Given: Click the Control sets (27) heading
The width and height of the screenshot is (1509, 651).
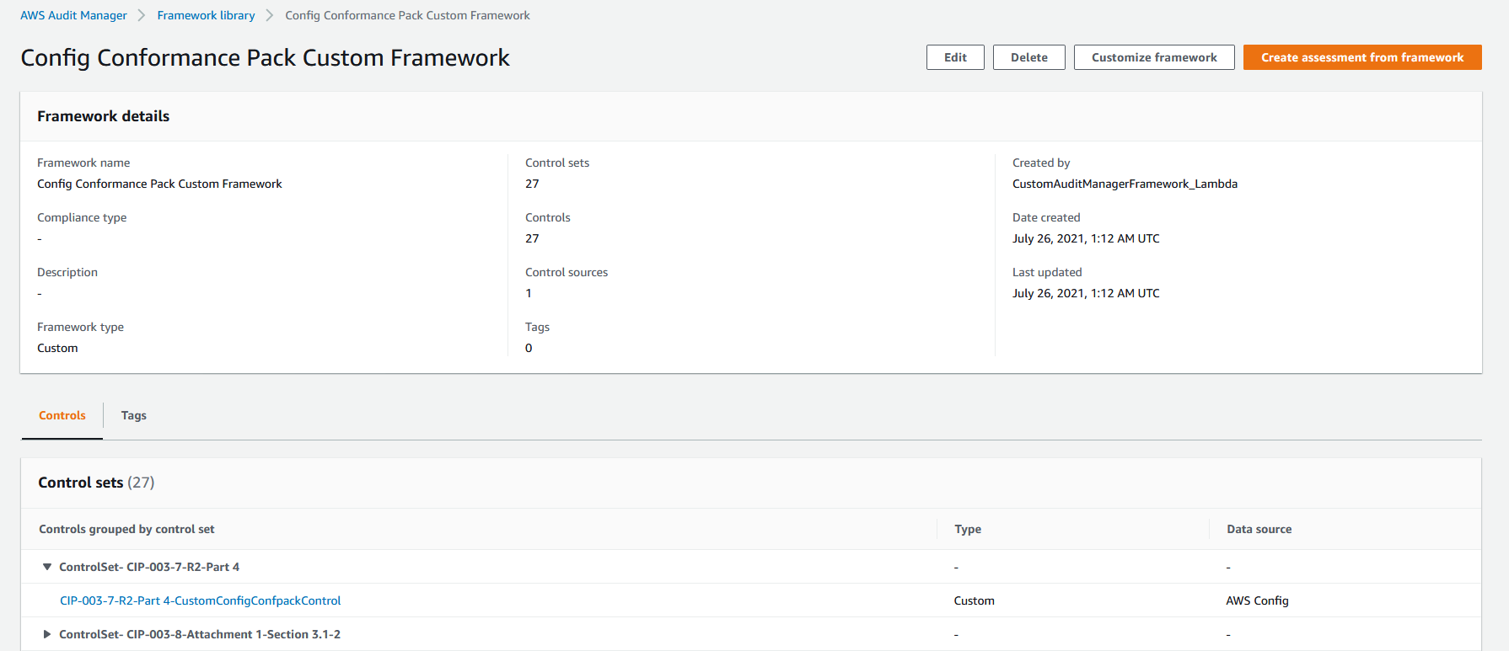Looking at the screenshot, I should [x=96, y=483].
